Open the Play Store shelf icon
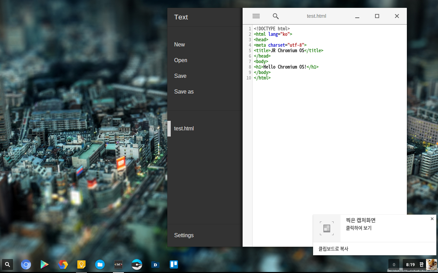The image size is (438, 273). (44, 264)
